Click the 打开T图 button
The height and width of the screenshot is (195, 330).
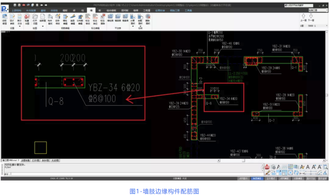click(x=35, y=160)
